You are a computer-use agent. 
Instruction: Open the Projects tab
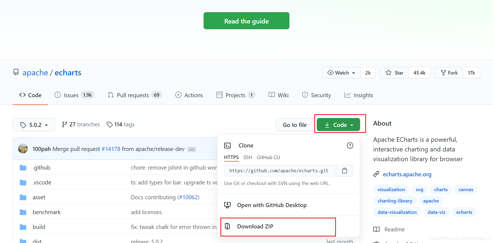[236, 95]
